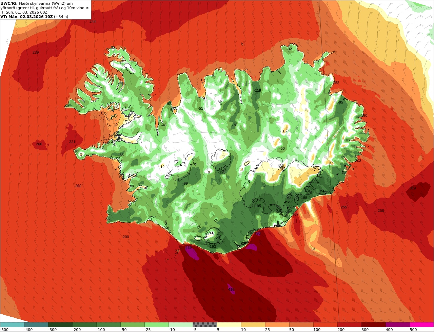Click the map value 258 in the southeast sea
Viewport: 434px width, 332px height.
(381, 210)
